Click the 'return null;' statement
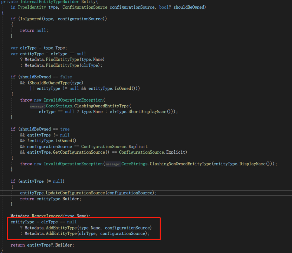This screenshot has height=253, width=292. click(34, 30)
